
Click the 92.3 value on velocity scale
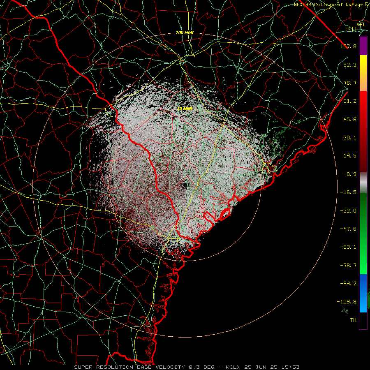click(350, 65)
